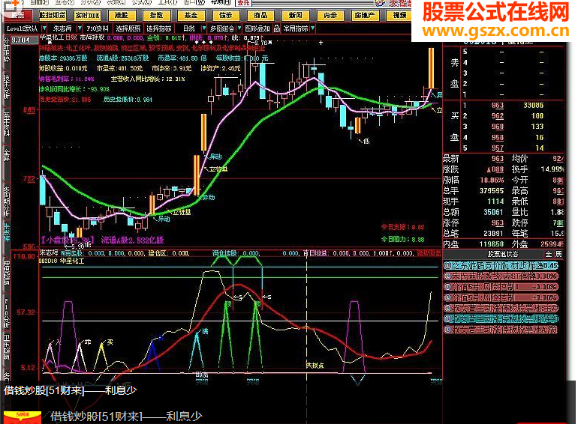Select the 基金 category button
Image resolution: width=578 pixels, height=424 pixels.
point(191,16)
